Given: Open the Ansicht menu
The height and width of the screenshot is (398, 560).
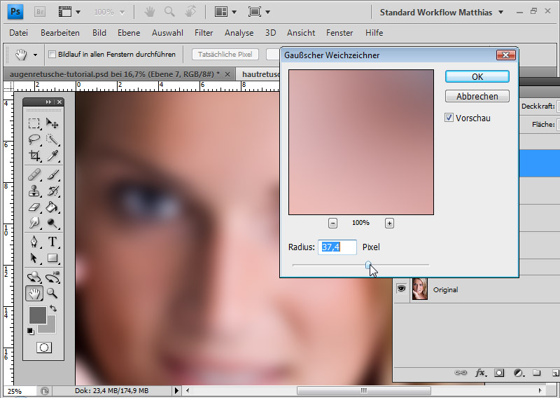Looking at the screenshot, I should 301,32.
